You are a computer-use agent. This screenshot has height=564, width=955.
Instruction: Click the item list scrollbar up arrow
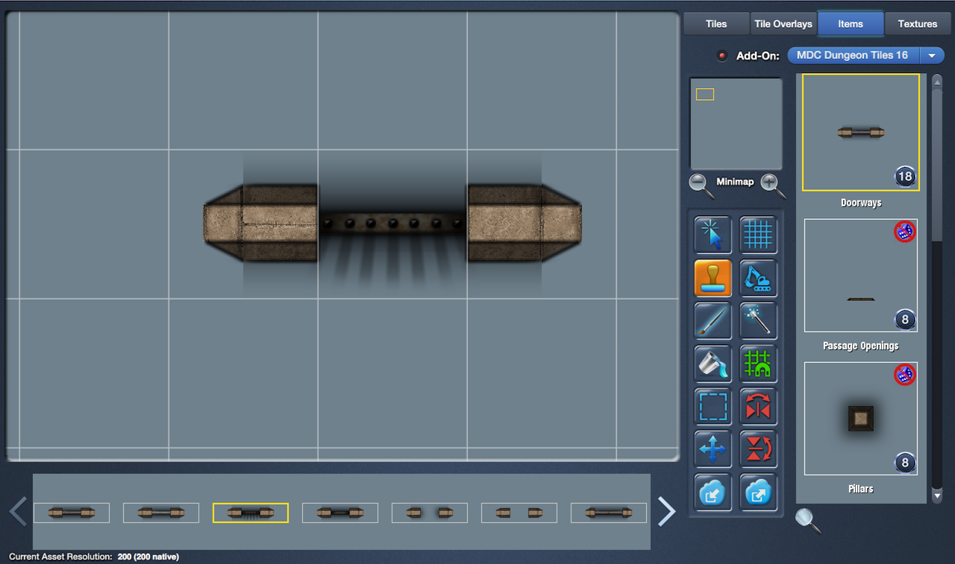[x=937, y=80]
